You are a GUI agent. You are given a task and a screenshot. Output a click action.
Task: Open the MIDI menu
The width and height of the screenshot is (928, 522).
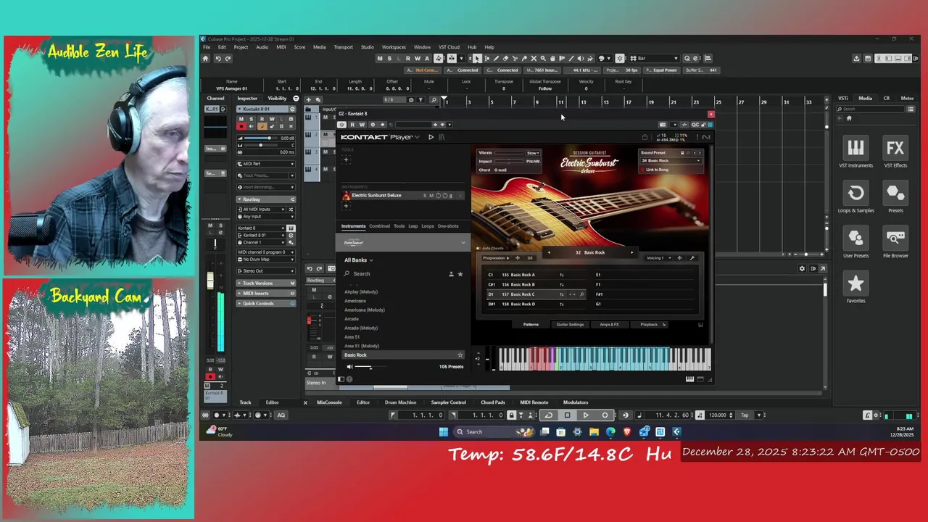(281, 47)
